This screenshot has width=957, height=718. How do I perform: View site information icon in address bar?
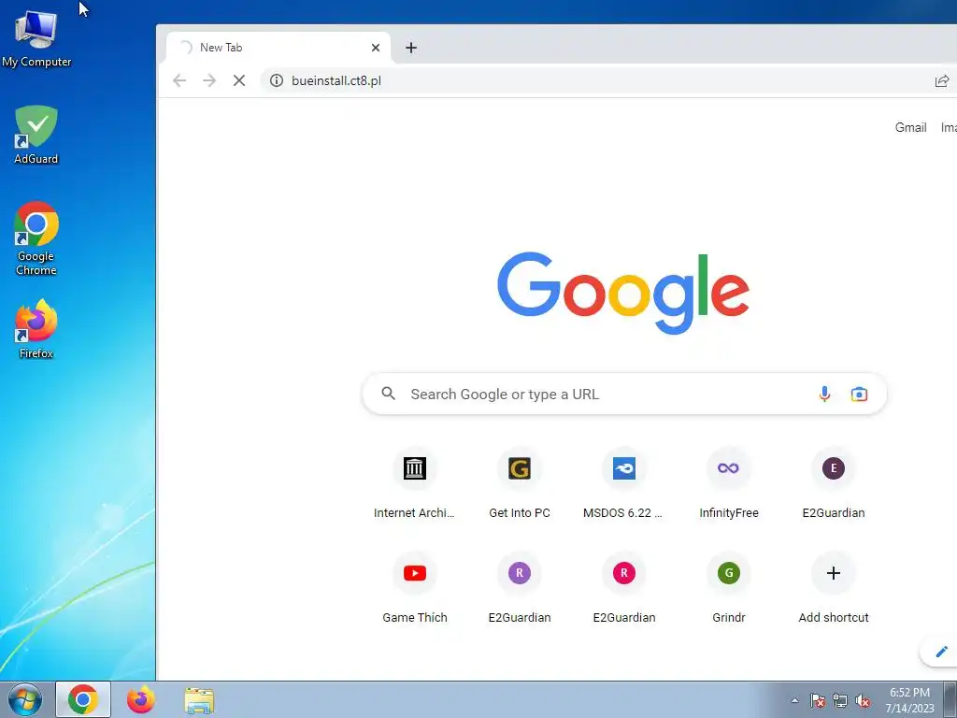click(277, 80)
